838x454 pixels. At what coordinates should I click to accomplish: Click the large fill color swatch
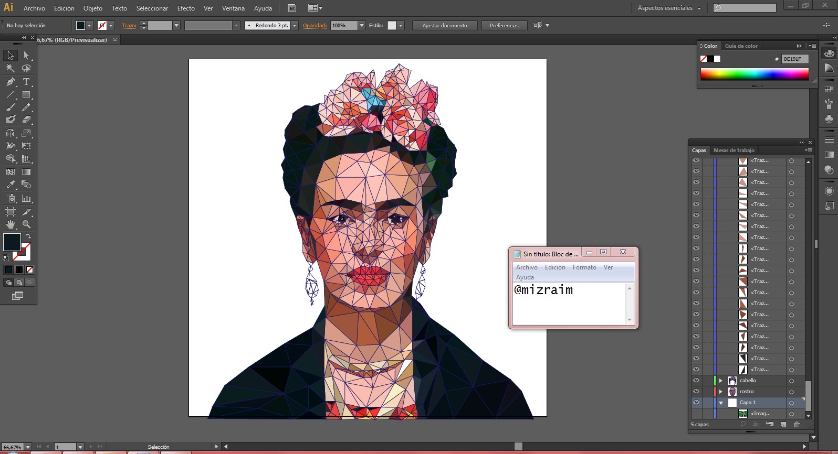click(12, 242)
